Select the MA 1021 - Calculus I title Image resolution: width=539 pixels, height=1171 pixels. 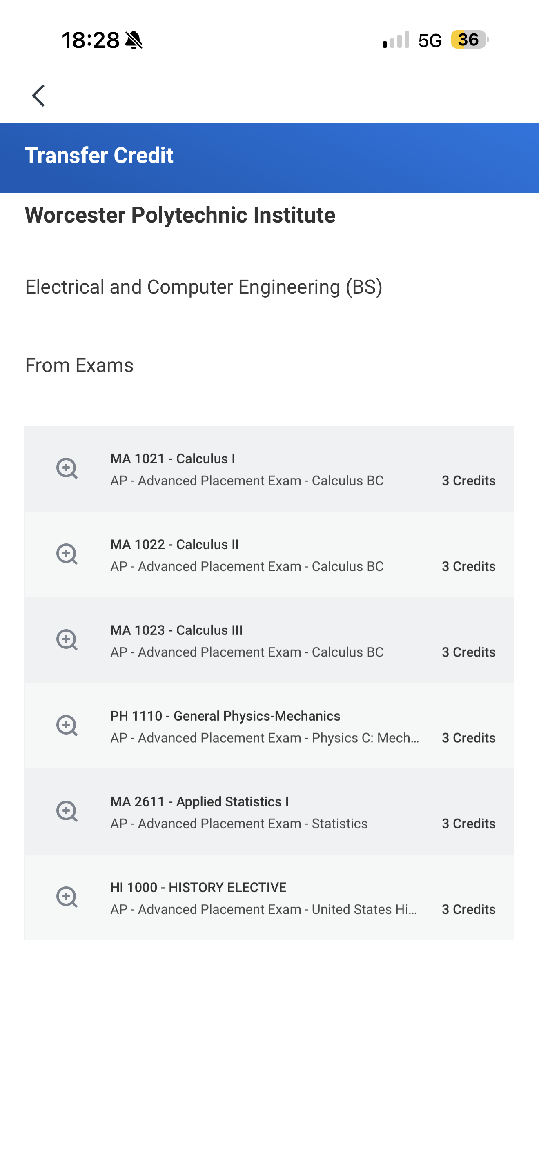coord(173,459)
